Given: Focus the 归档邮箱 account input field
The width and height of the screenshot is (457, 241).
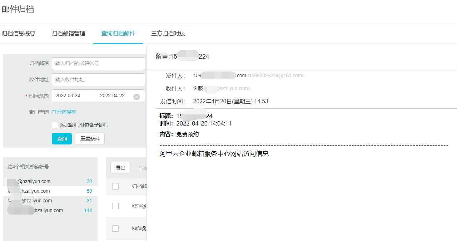Looking at the screenshot, I should click(98, 63).
